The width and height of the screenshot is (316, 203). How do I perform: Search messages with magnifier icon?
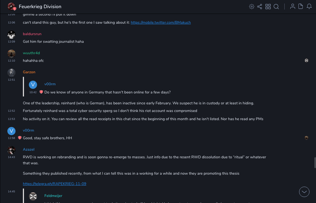[x=276, y=7]
